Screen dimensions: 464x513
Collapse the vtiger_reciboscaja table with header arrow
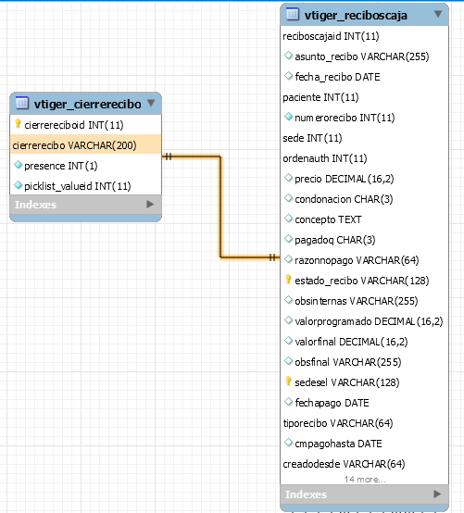click(x=438, y=14)
